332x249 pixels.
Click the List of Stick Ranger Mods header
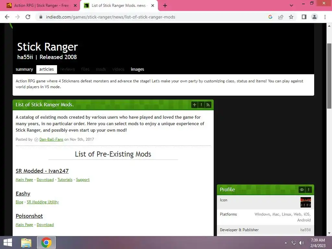point(45,105)
